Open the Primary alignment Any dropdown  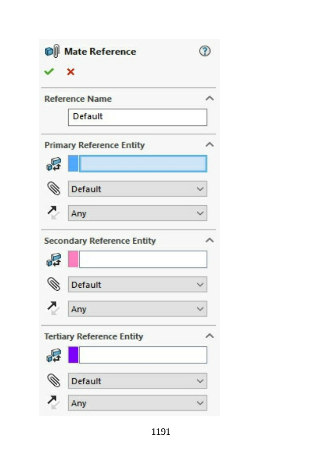tap(137, 213)
